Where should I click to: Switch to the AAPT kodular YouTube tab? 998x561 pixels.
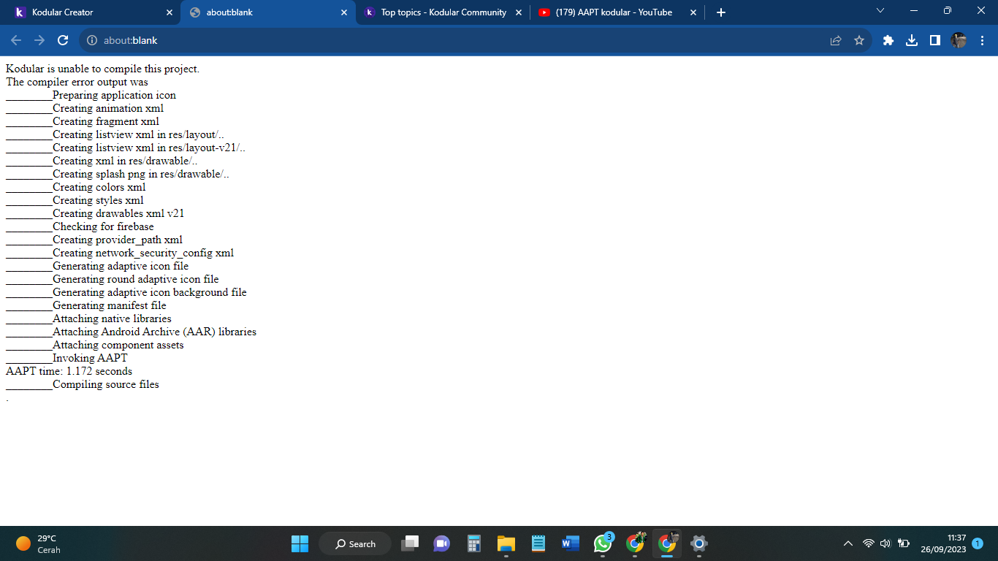[x=606, y=12]
